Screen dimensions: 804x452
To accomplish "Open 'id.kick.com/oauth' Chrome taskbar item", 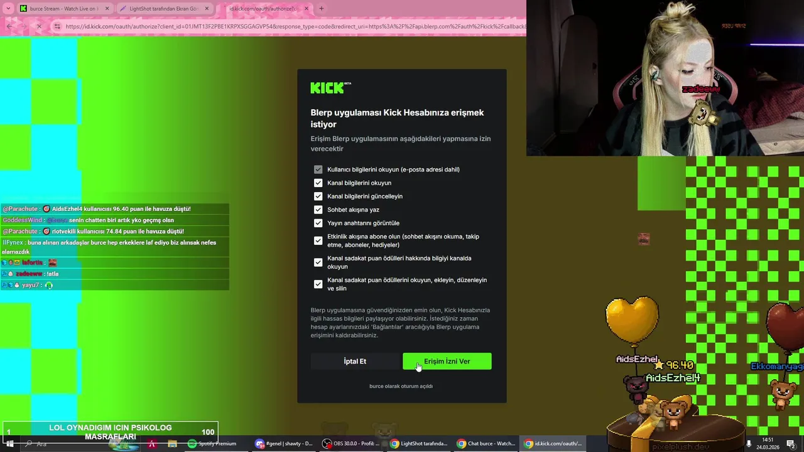I will 553,444.
